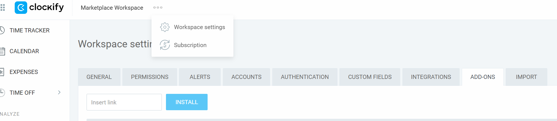Screen dimensions: 557x121
Task: Switch to the General tab
Action: pyautogui.click(x=99, y=77)
